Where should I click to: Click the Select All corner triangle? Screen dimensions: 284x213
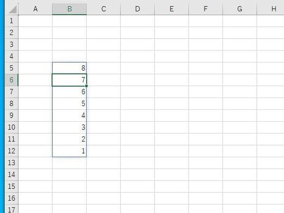tap(12, 9)
